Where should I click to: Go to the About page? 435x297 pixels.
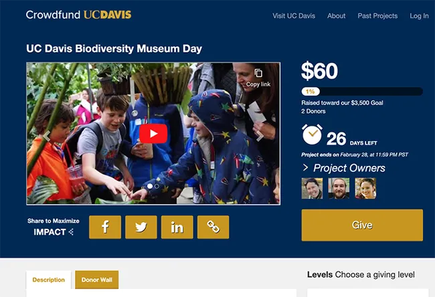[337, 15]
